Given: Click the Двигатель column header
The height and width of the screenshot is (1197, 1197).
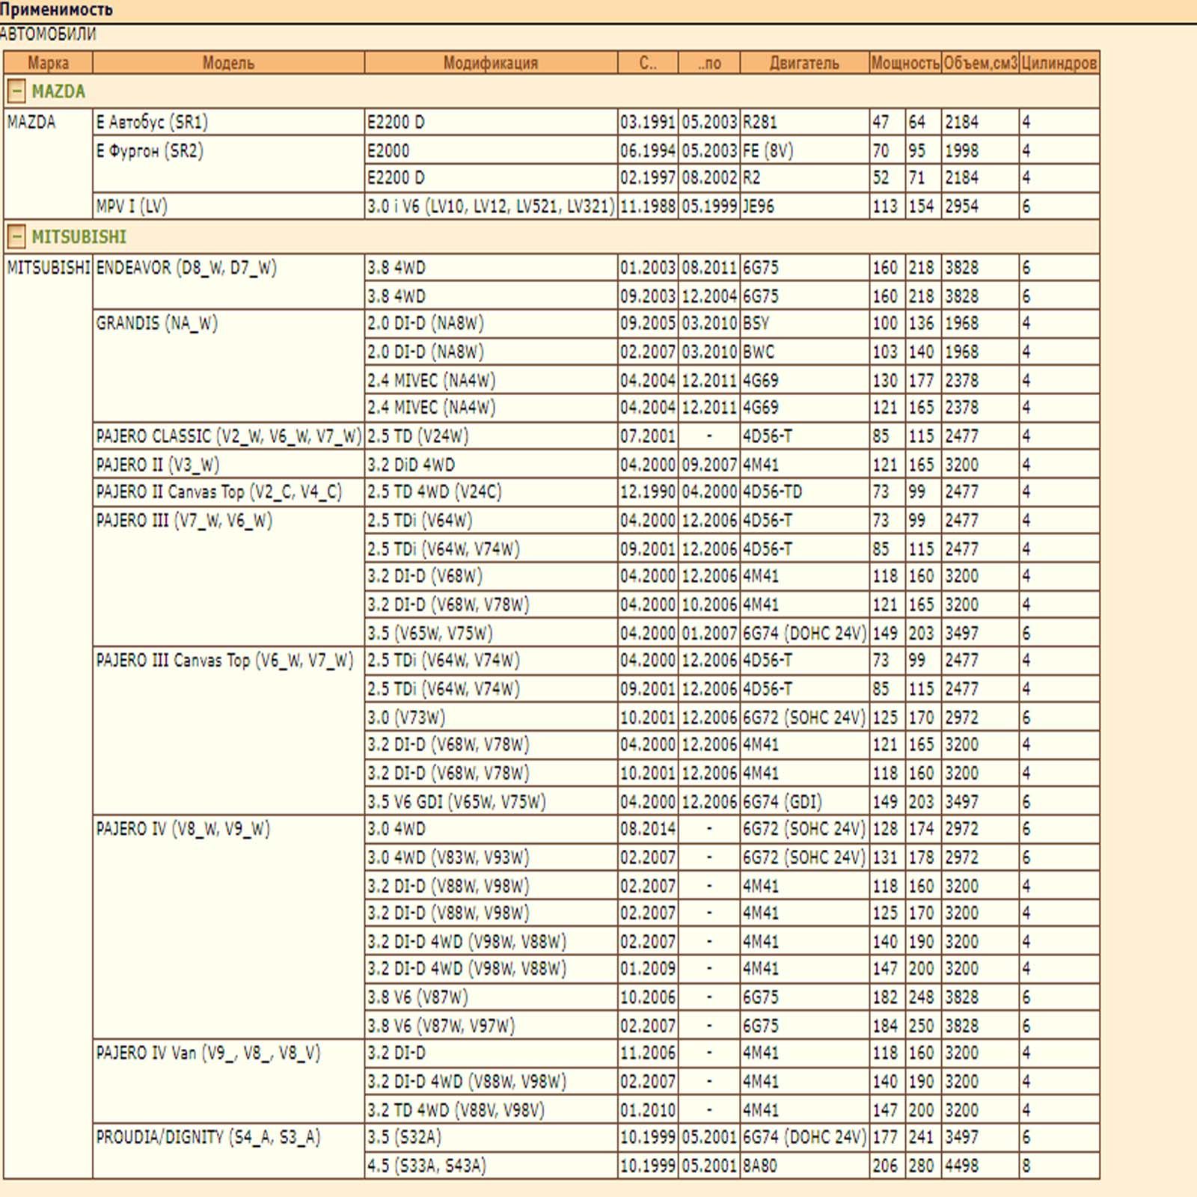Looking at the screenshot, I should tap(804, 63).
